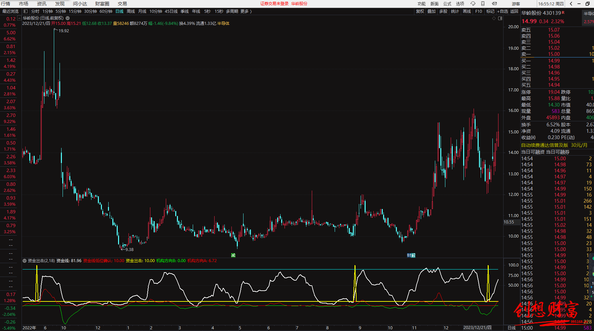The width and height of the screenshot is (594, 331).
Task: Select the 1分钟 period
Action: pos(48,11)
